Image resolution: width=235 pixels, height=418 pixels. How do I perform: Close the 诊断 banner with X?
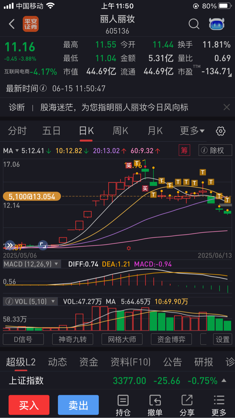click(226, 107)
